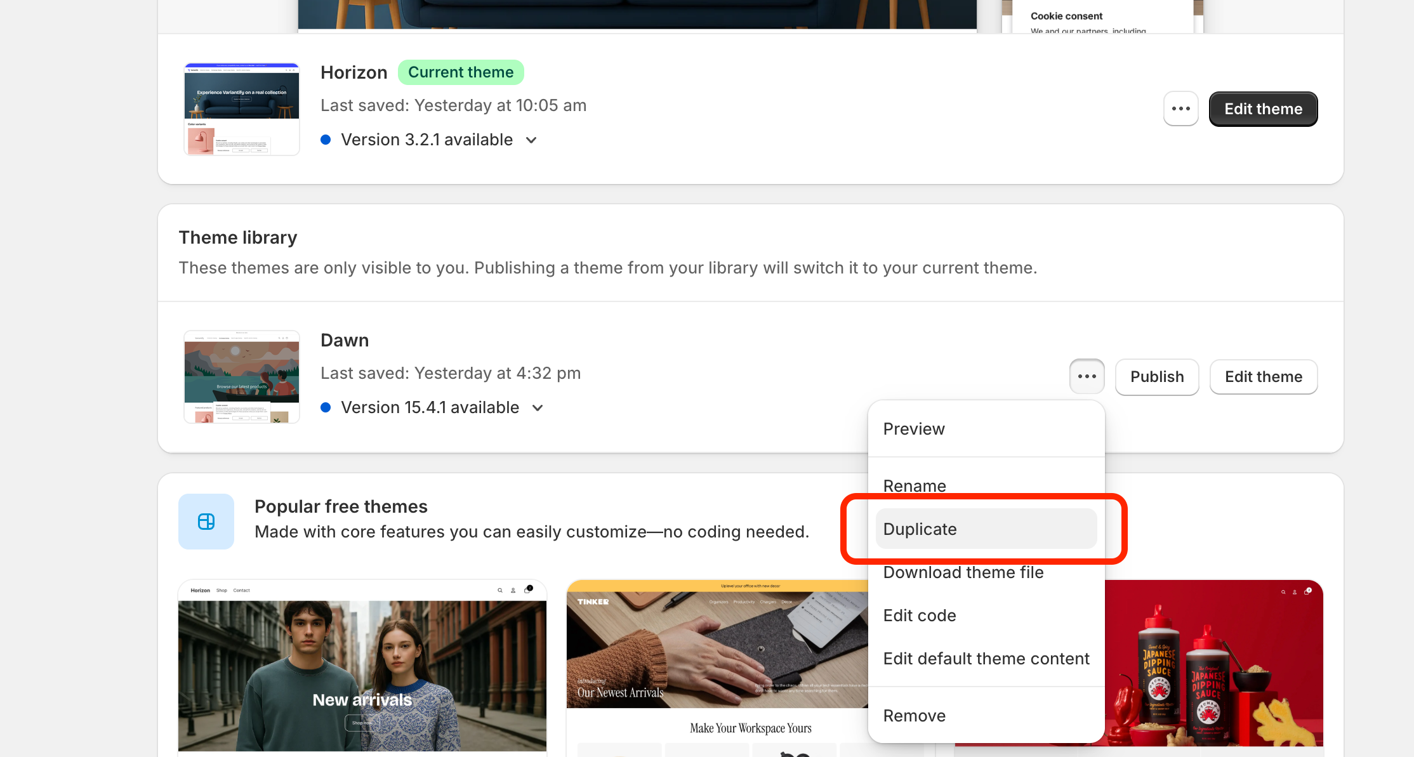This screenshot has width=1414, height=757.
Task: Click account icon in Horizon theme preview
Action: (513, 590)
